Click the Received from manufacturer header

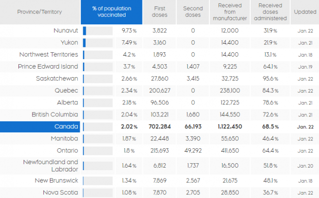(x=230, y=12)
